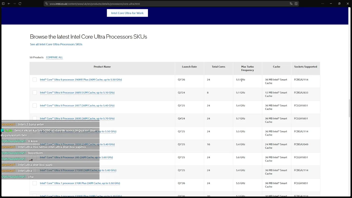Go back with the browser back arrow
Screen dimensions: 352x198
coord(9,4)
